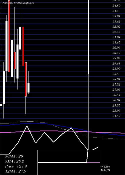This screenshot has height=175, width=125.
Task: Click the 31.45 price axis label
Action: click(116, 42)
